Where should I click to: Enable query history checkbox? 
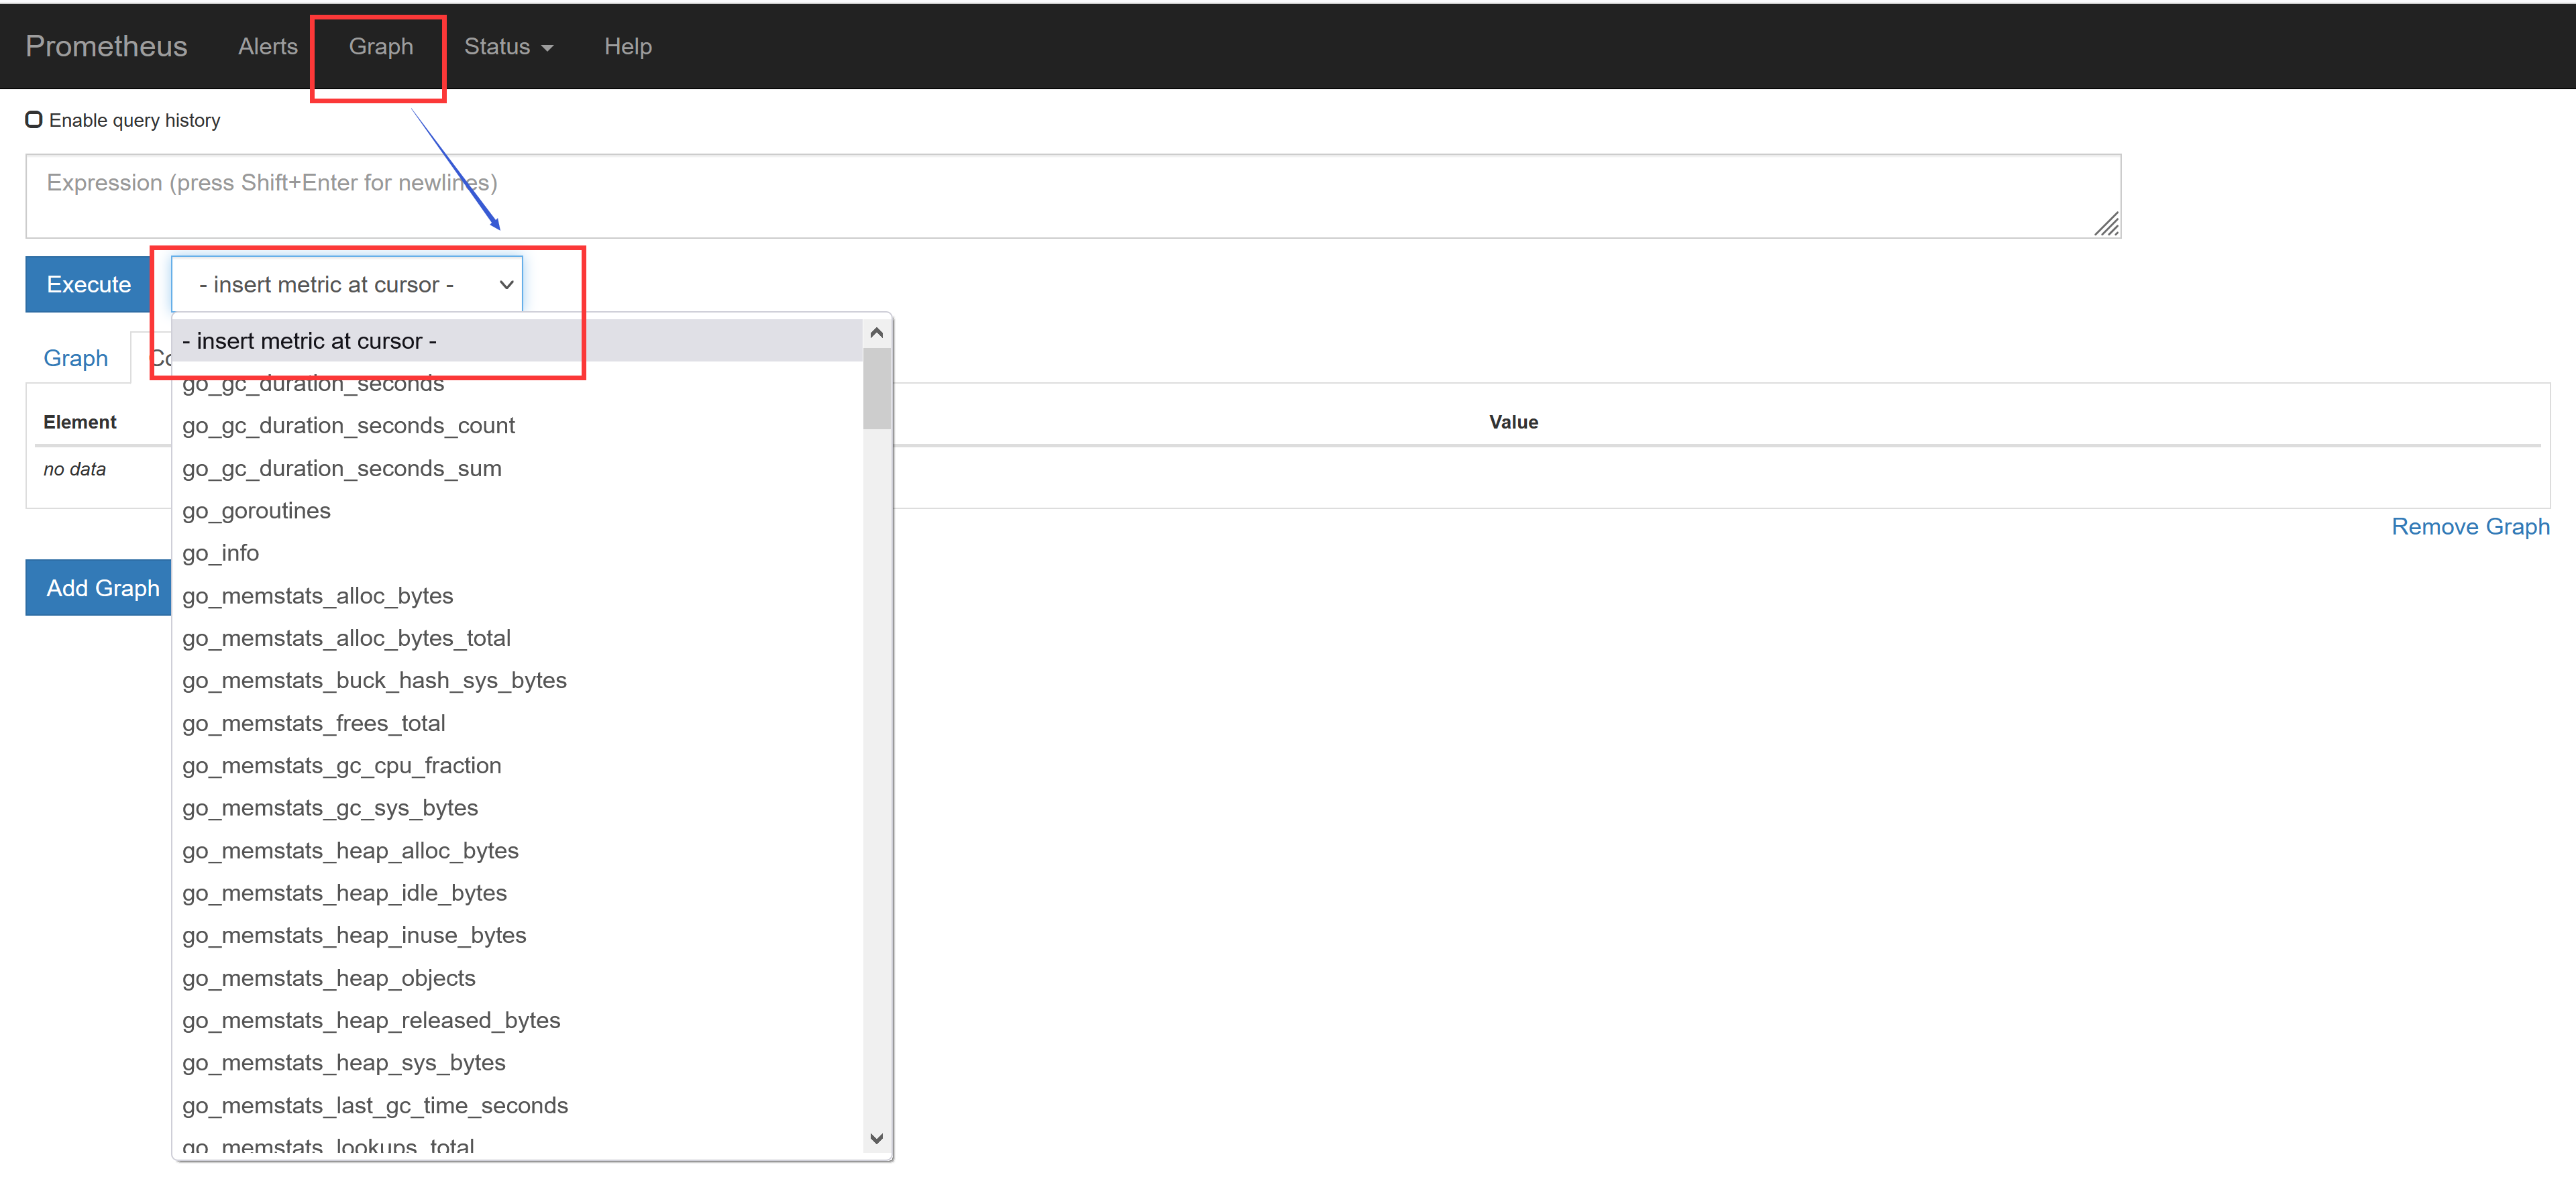coord(34,120)
